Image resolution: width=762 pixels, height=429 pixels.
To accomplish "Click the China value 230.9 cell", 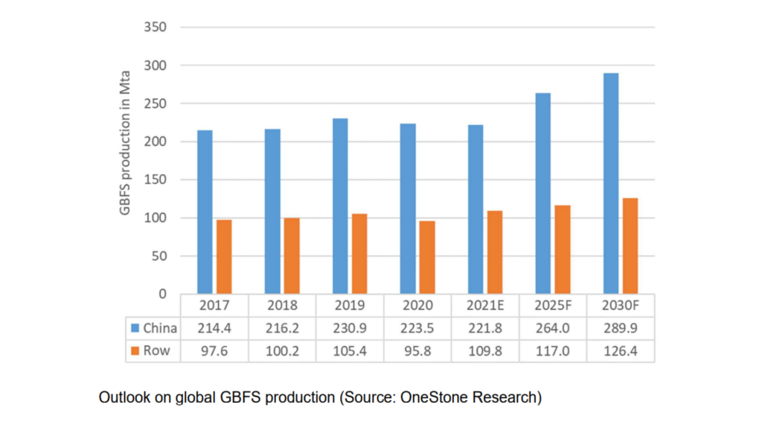I will point(350,328).
